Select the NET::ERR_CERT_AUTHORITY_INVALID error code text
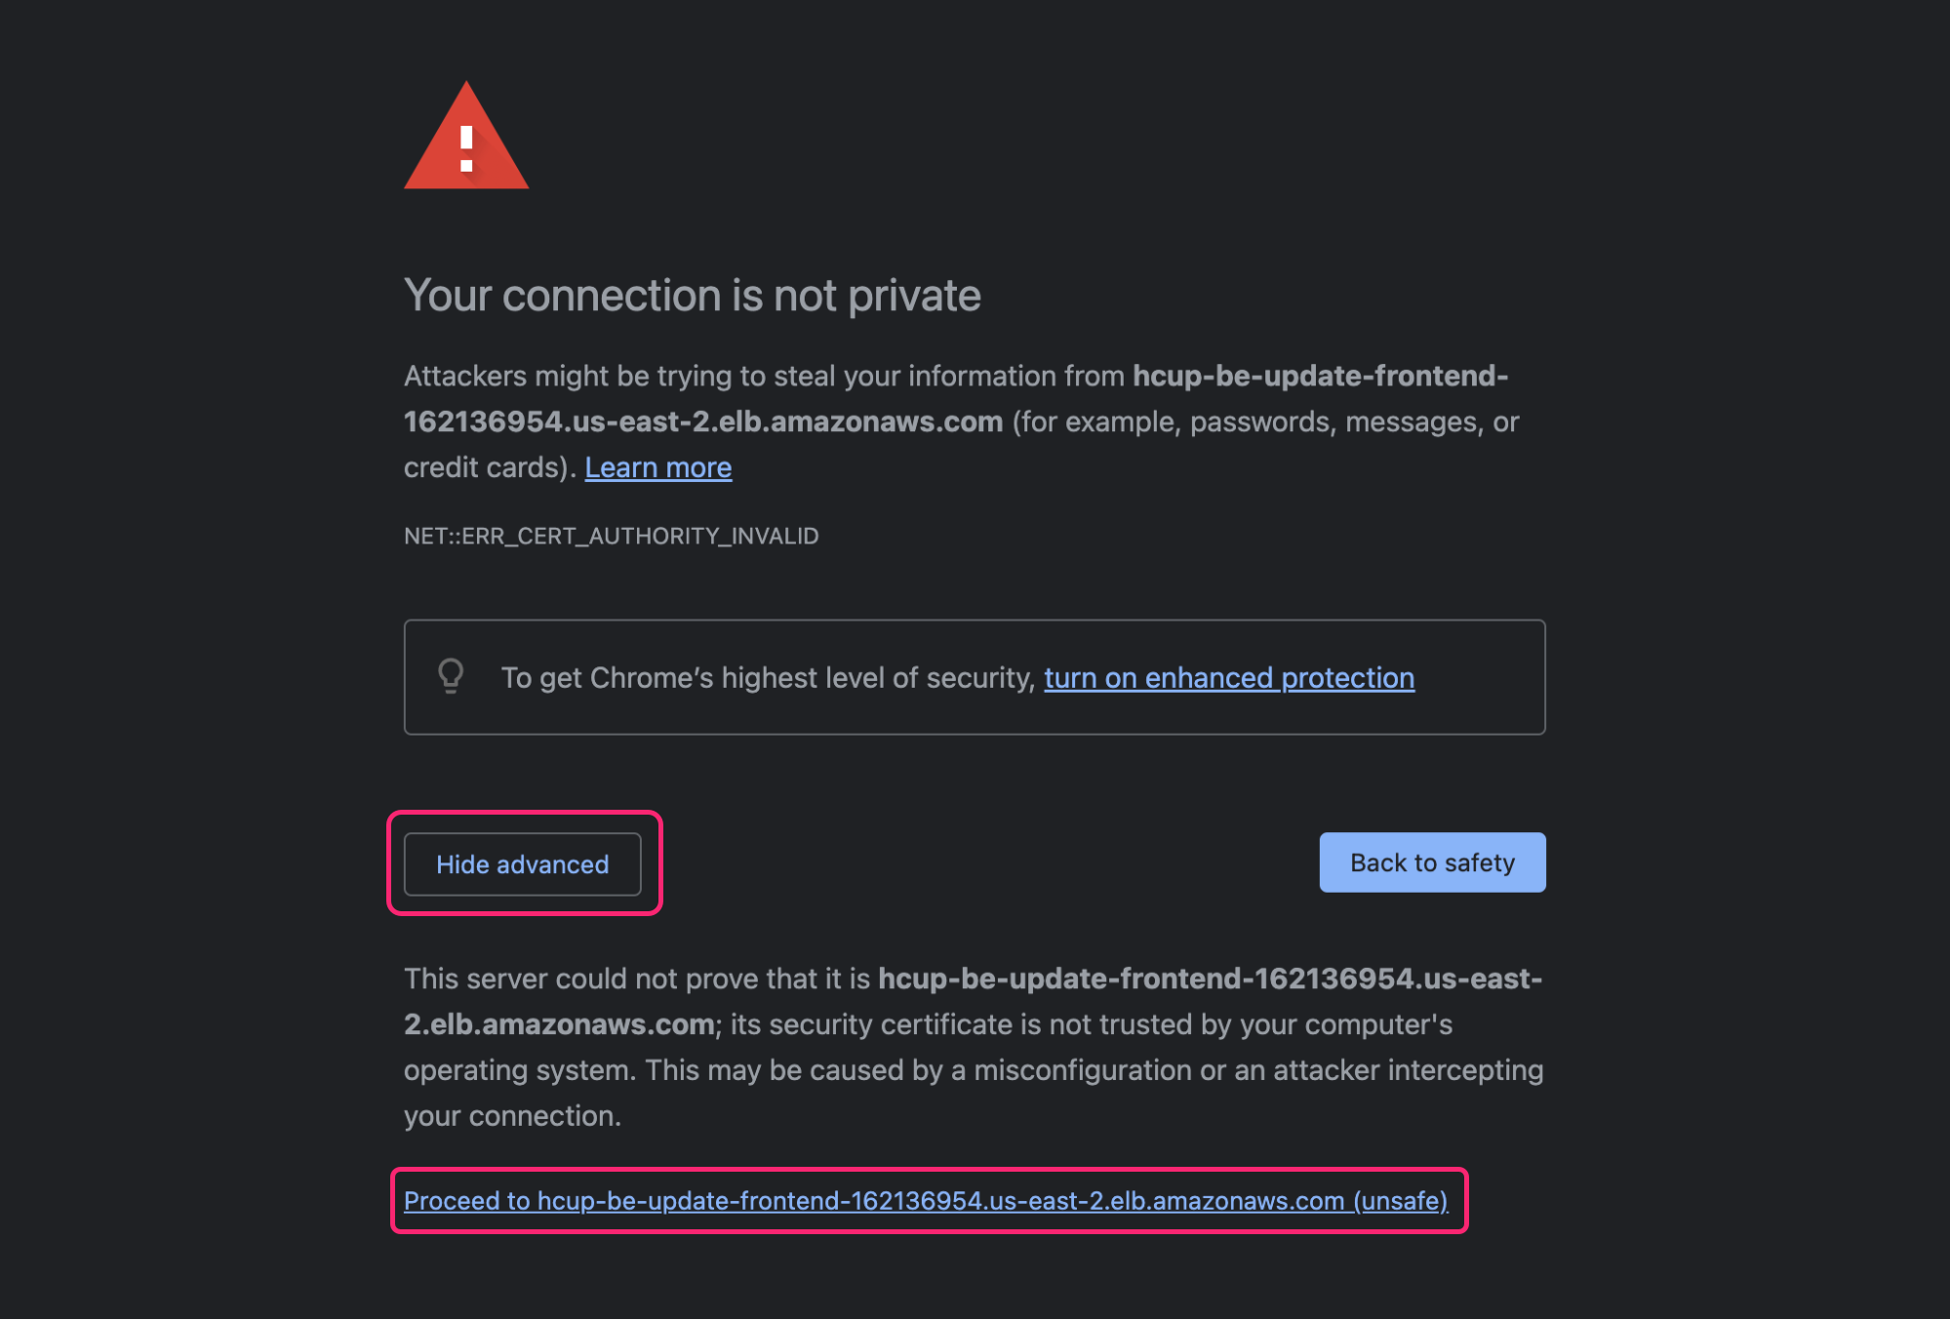 [x=611, y=536]
